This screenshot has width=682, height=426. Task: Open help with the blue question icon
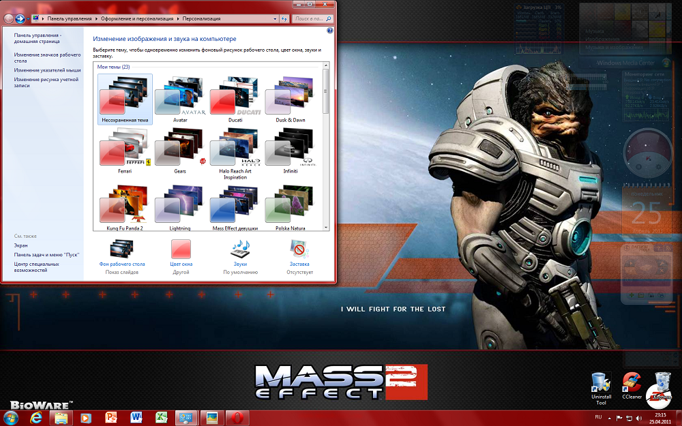(329, 31)
